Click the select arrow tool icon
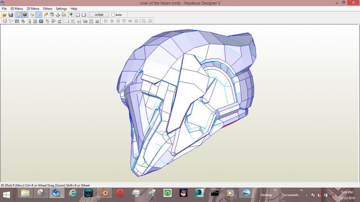The width and height of the screenshot is (360, 202). point(5,21)
